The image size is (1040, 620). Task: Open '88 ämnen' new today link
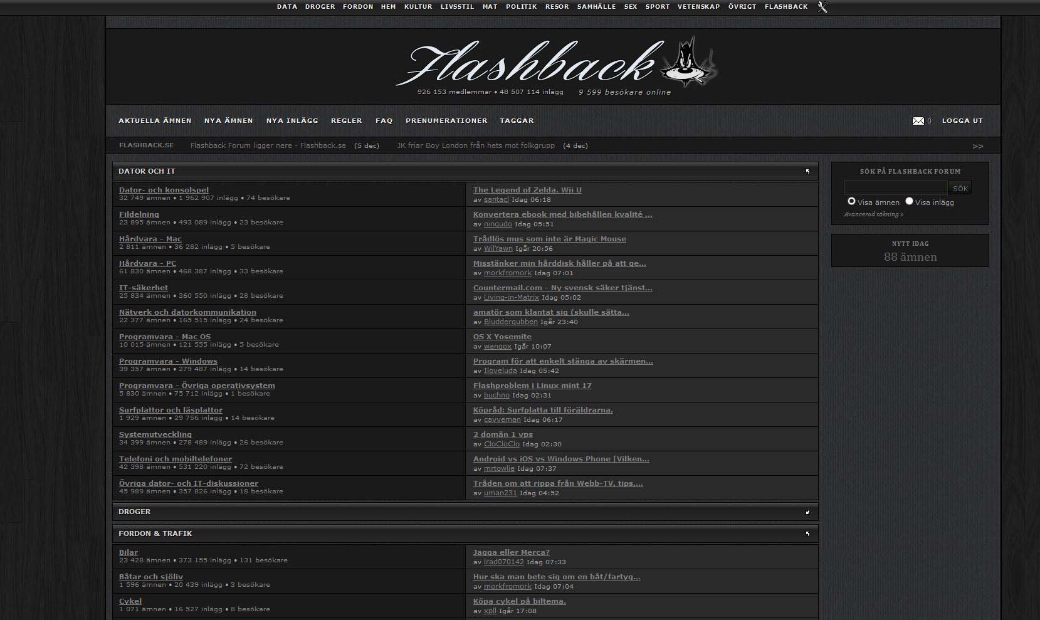pos(910,257)
